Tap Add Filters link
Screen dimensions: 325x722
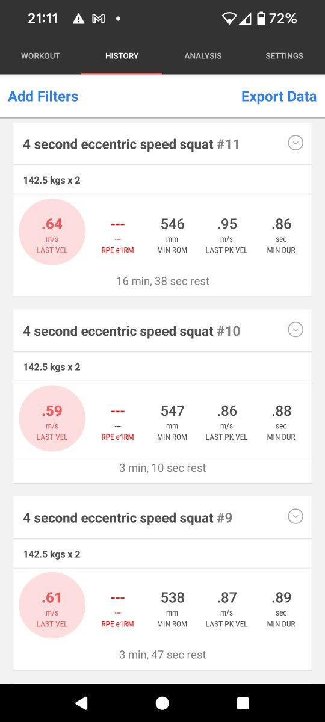pyautogui.click(x=43, y=96)
